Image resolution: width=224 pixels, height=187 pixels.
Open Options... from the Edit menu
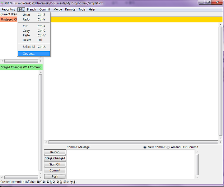click(x=34, y=54)
